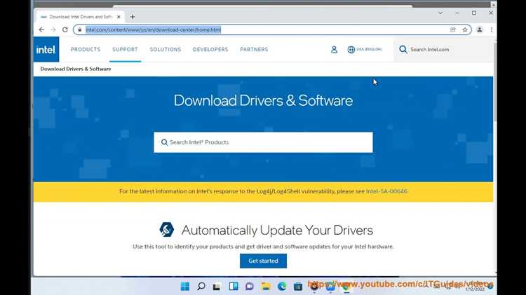Open File Explorer from taskbar
The height and width of the screenshot is (295, 526).
pos(266,287)
